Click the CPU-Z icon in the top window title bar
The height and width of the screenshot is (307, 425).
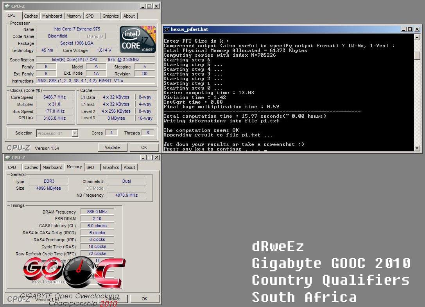pyautogui.click(x=7, y=6)
